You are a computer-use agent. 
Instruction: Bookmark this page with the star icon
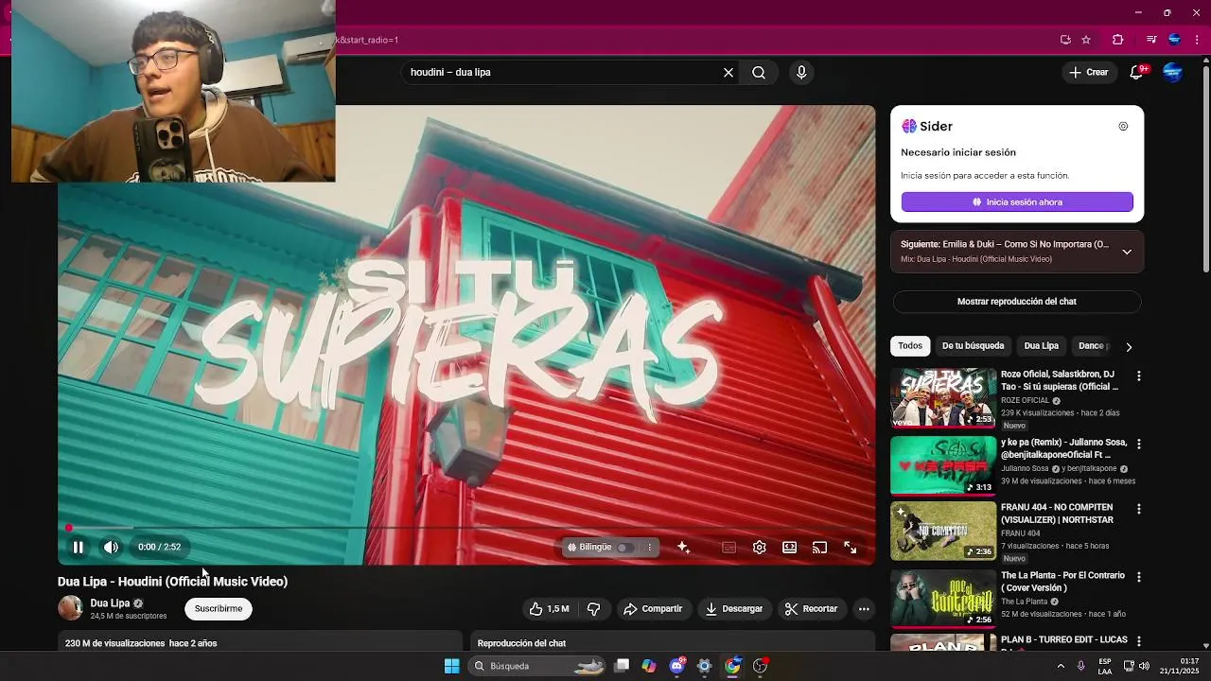click(1086, 40)
